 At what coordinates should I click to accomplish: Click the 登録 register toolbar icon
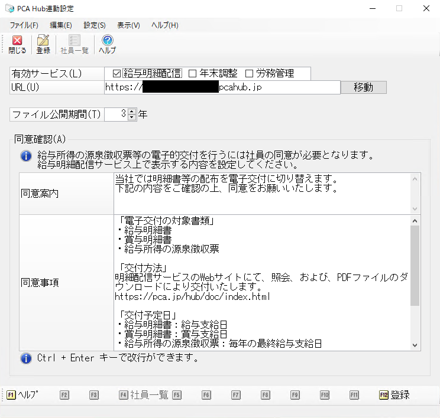tap(43, 44)
